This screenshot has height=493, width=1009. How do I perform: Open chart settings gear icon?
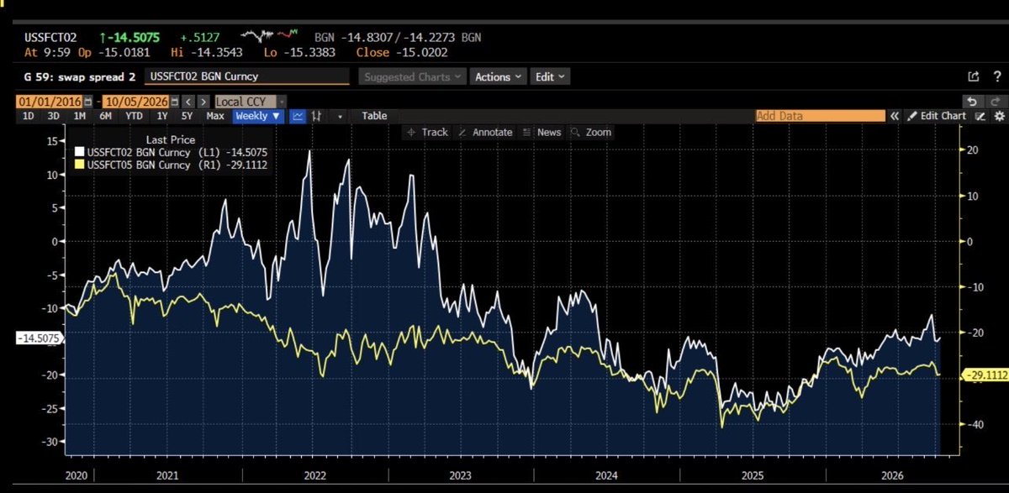[x=999, y=116]
